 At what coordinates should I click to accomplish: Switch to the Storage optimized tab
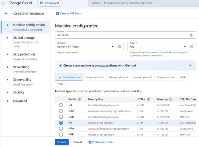point(166,77)
